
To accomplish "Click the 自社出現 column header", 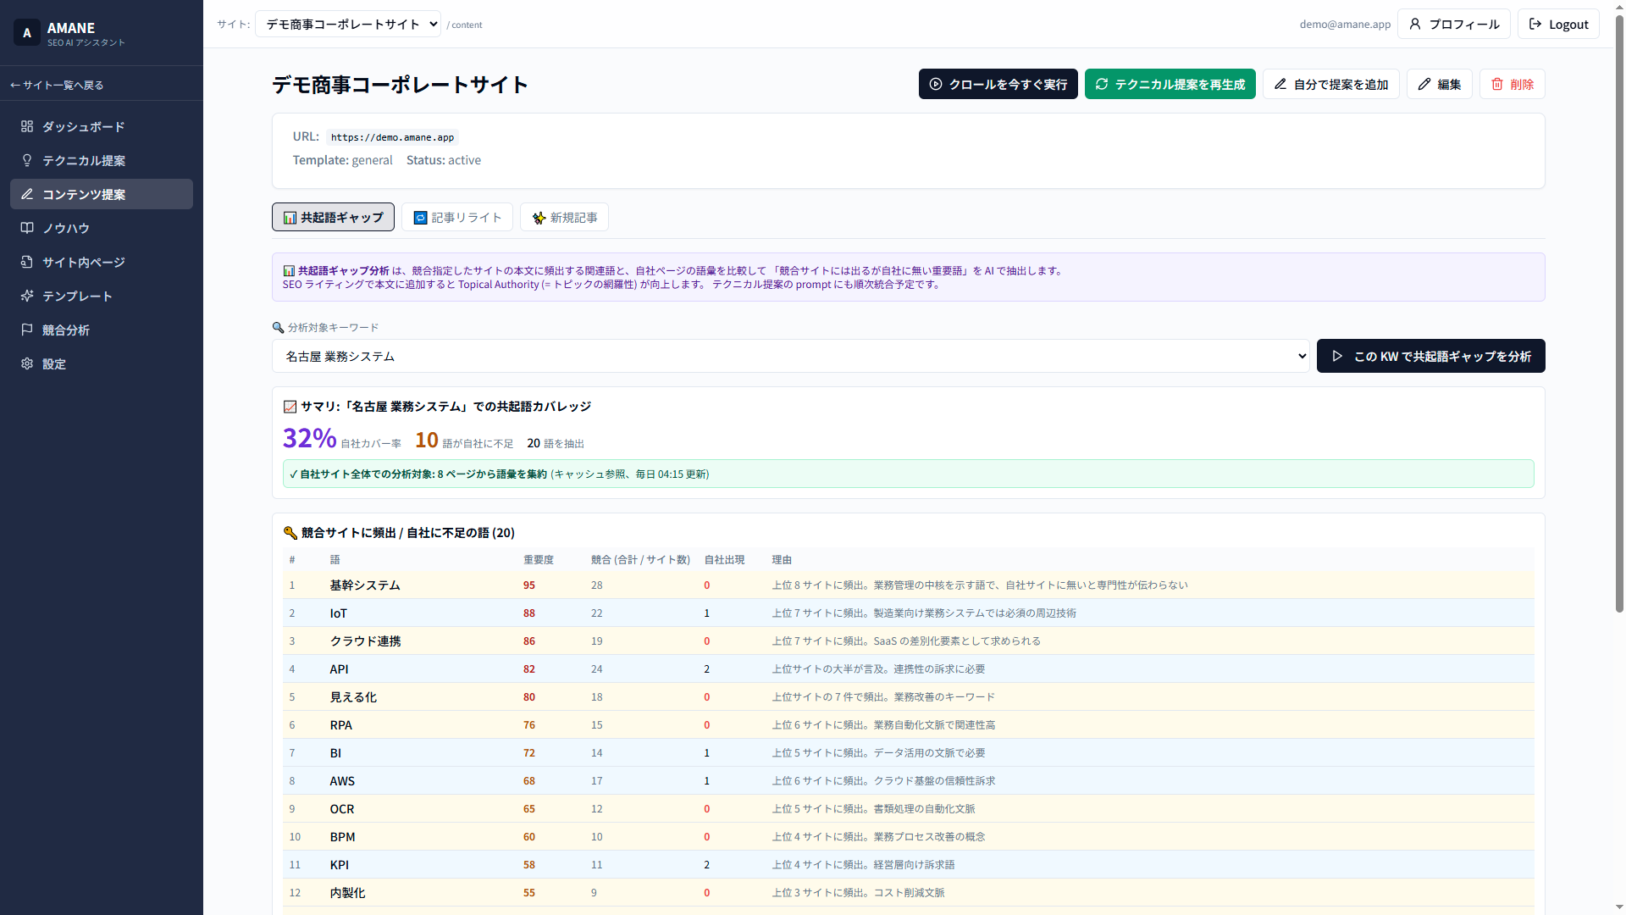I will [x=724, y=560].
